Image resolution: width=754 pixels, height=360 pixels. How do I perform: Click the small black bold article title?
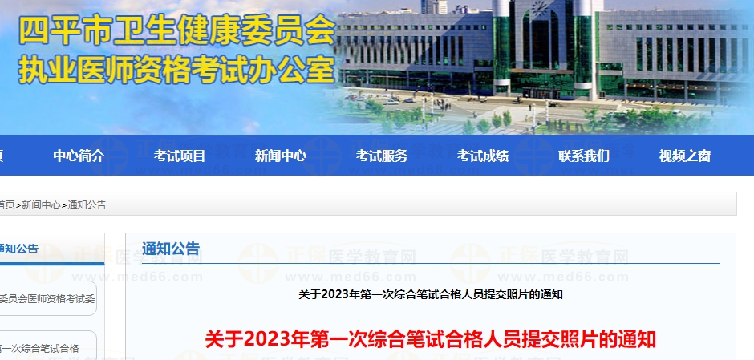pyautogui.click(x=430, y=294)
